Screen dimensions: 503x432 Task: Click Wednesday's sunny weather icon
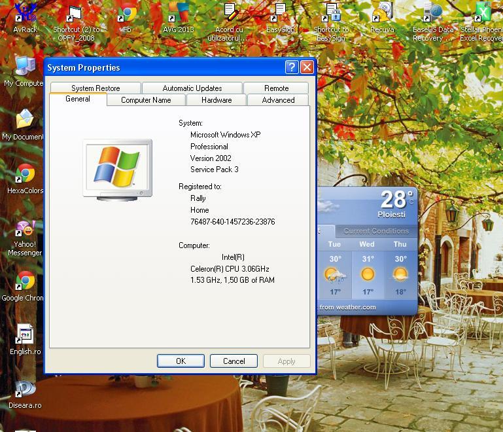tap(368, 274)
